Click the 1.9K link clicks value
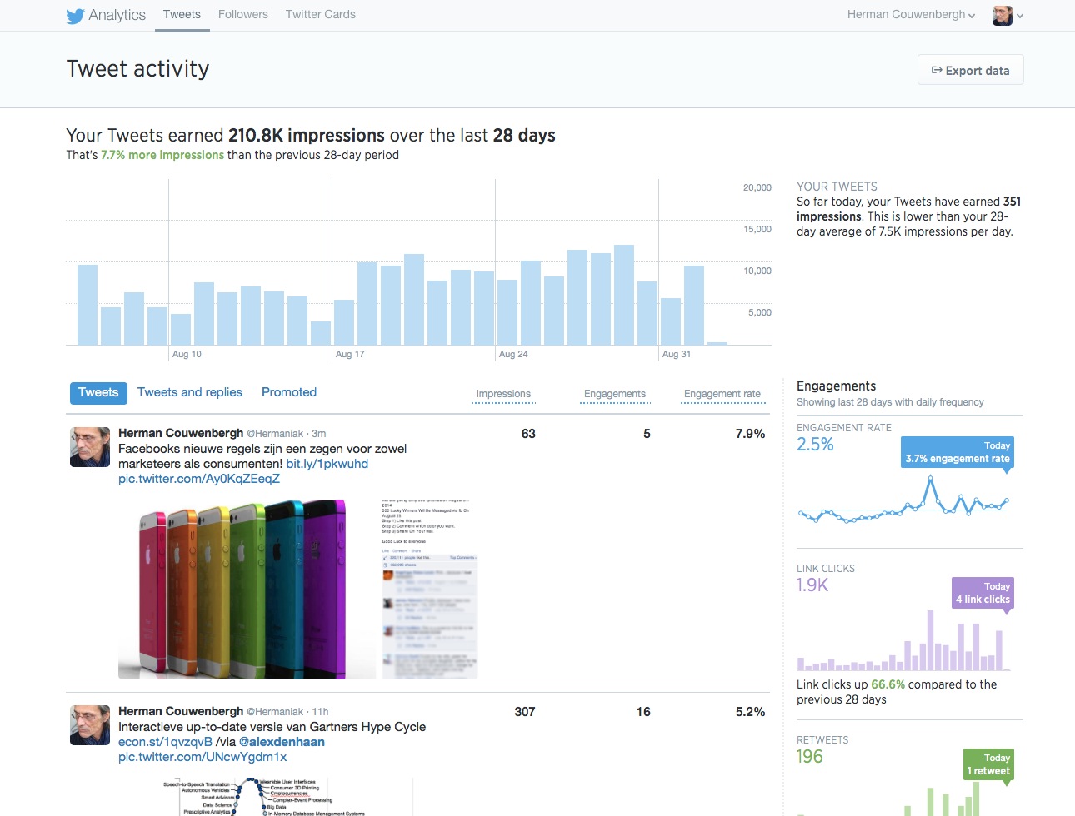 coord(812,585)
